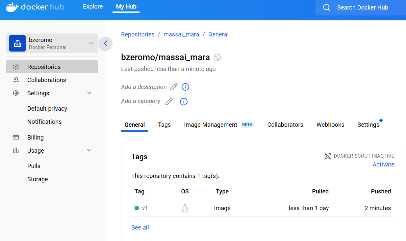Click the Pulled column header

point(320,191)
